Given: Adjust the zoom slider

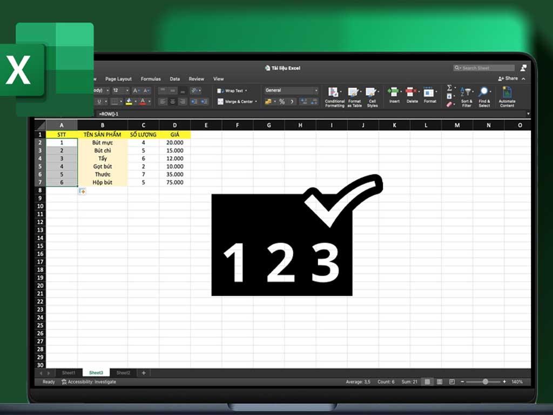Looking at the screenshot, I should [485, 381].
